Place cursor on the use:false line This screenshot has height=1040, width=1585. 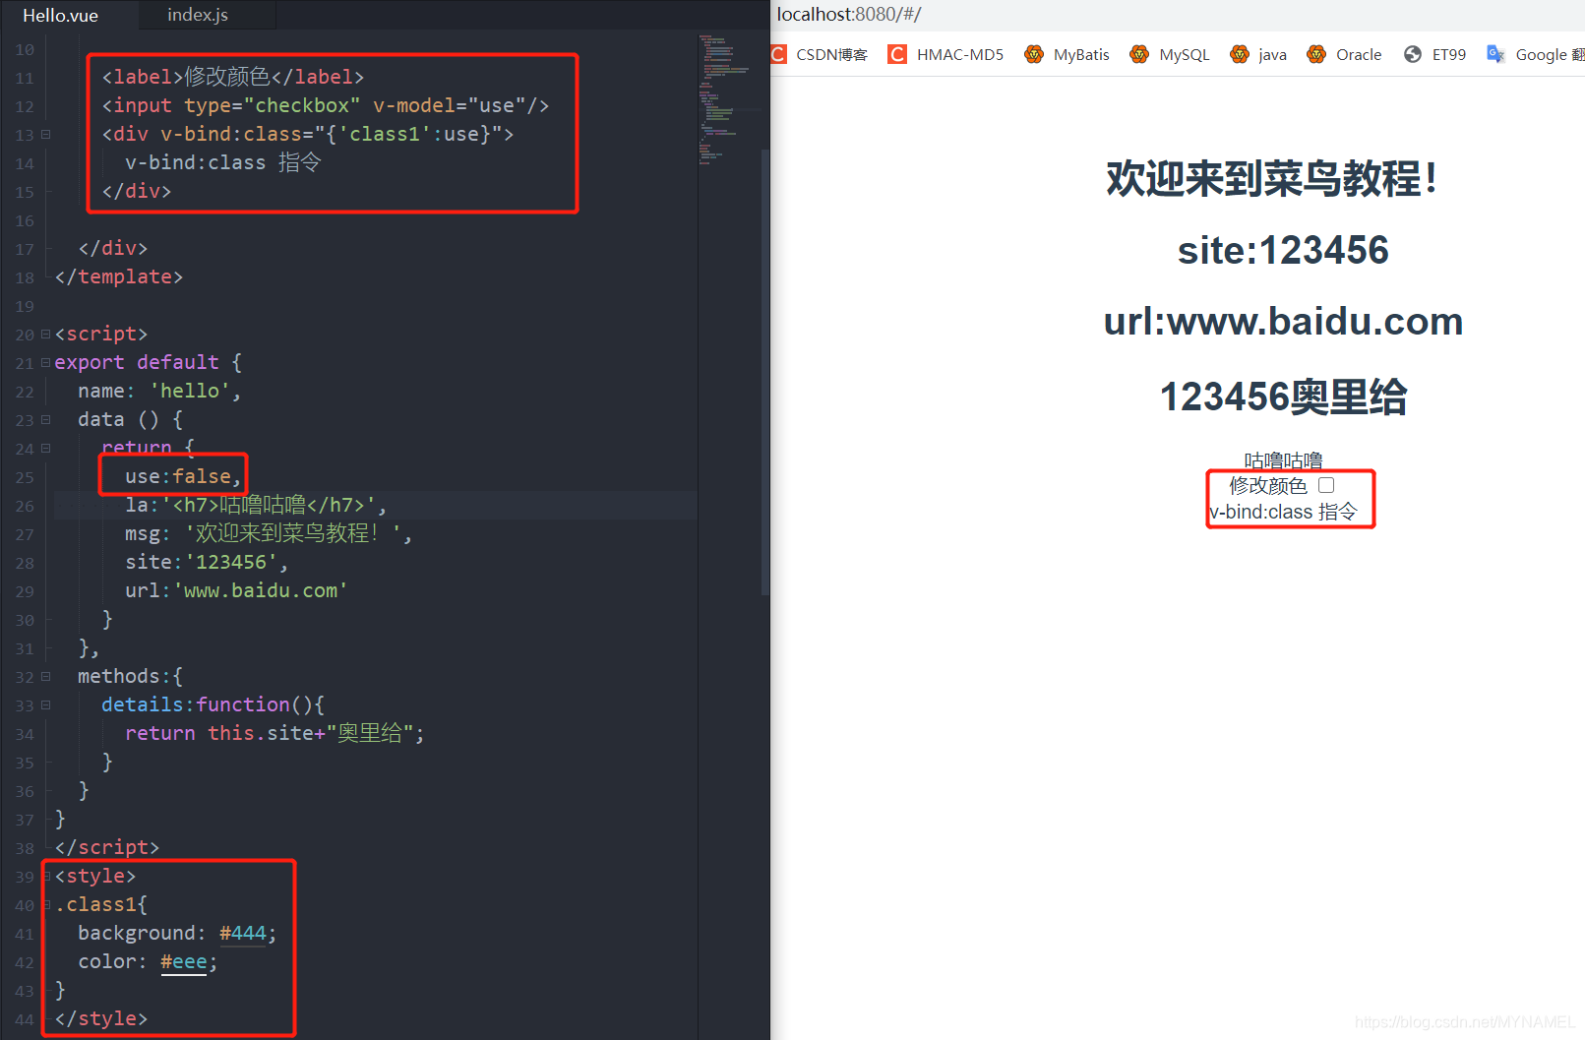coord(183,476)
